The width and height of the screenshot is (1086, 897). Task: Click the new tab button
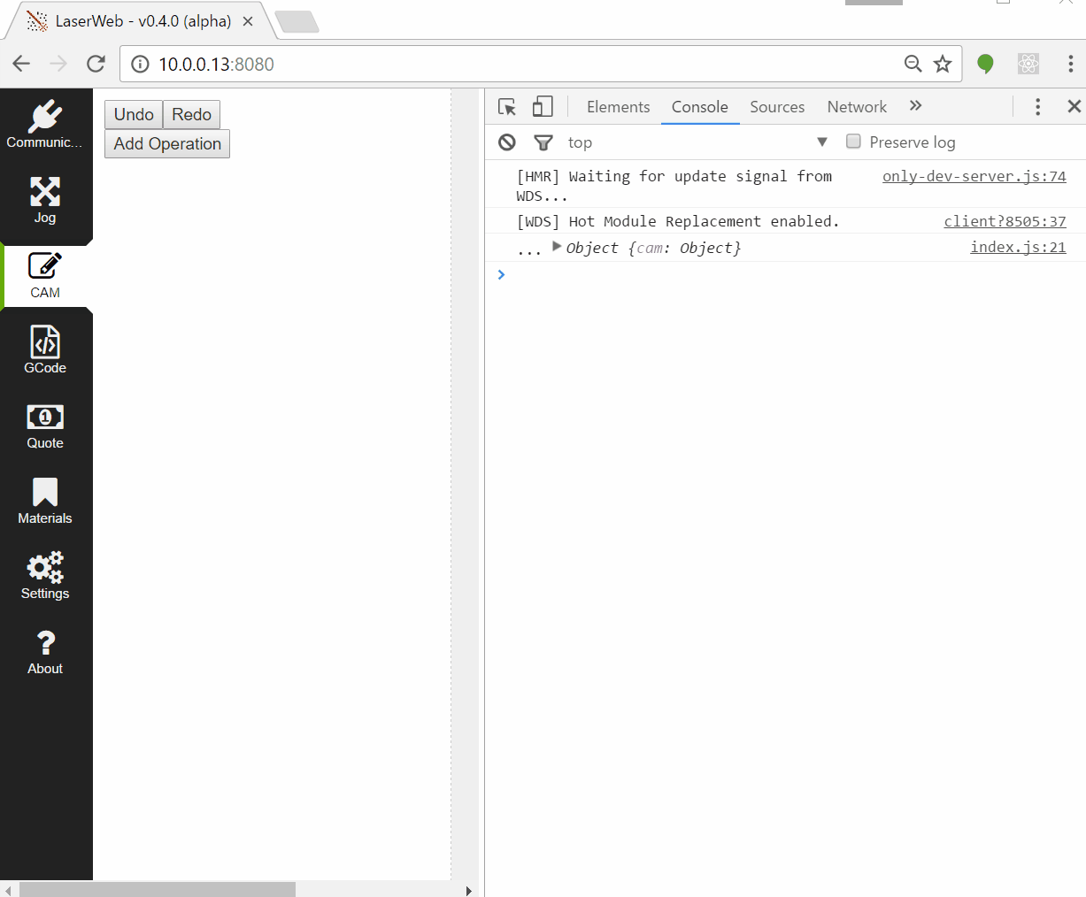297,22
